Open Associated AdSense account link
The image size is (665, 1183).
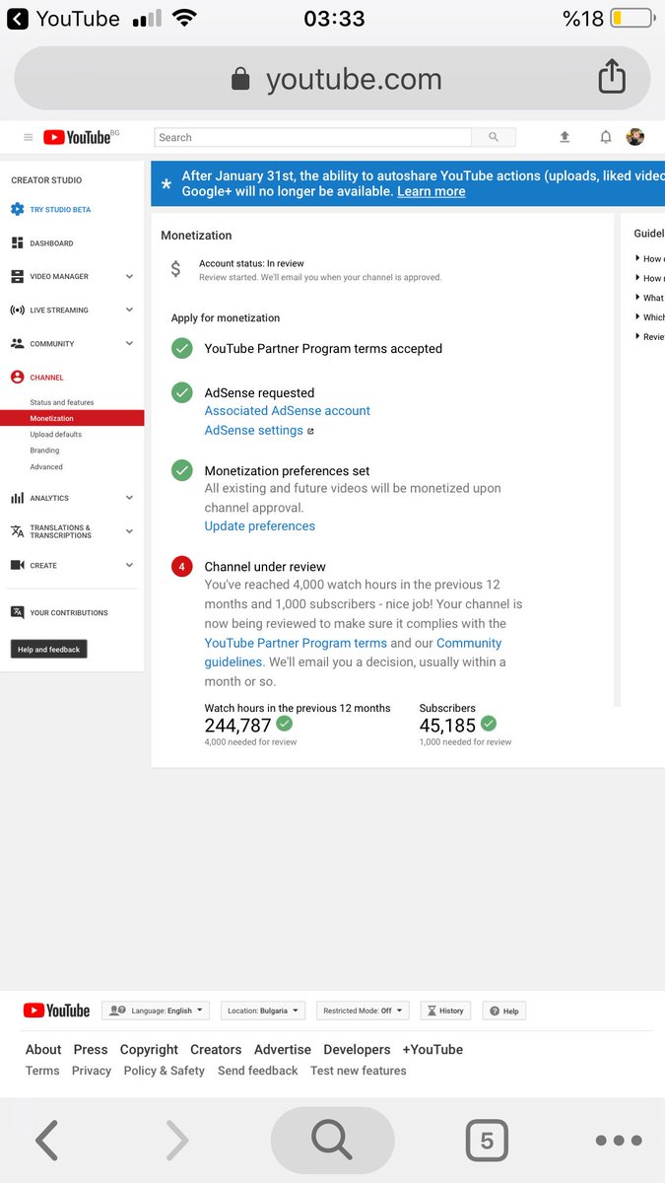pyautogui.click(x=288, y=411)
